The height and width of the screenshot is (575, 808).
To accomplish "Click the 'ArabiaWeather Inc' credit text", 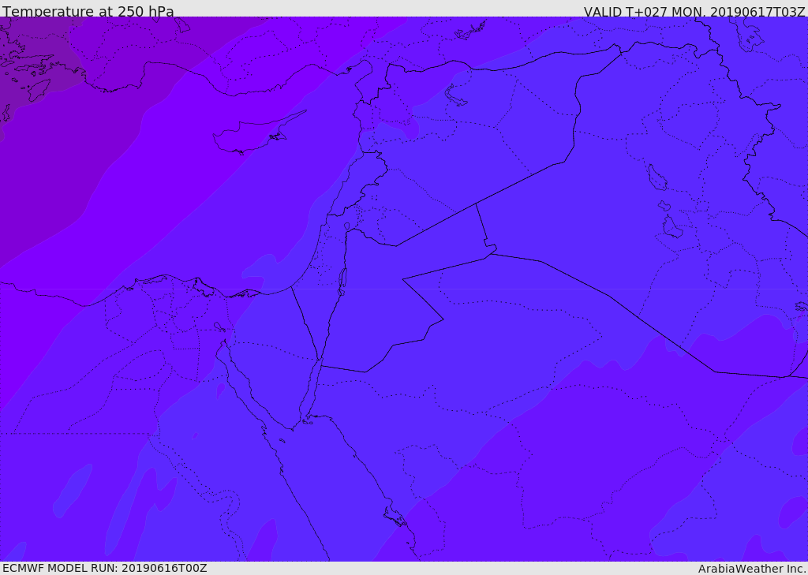I will [x=753, y=569].
